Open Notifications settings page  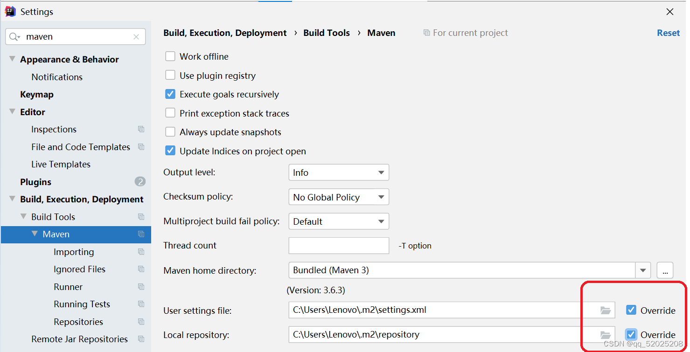click(57, 77)
